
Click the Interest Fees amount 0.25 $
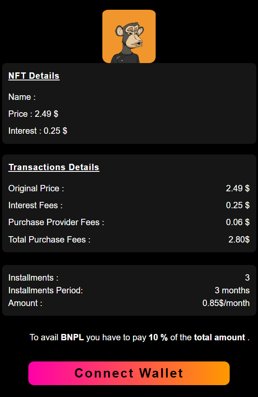(x=238, y=205)
